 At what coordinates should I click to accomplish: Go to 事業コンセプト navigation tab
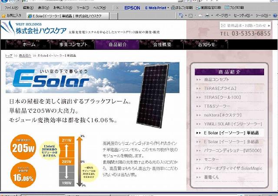coord(73,44)
